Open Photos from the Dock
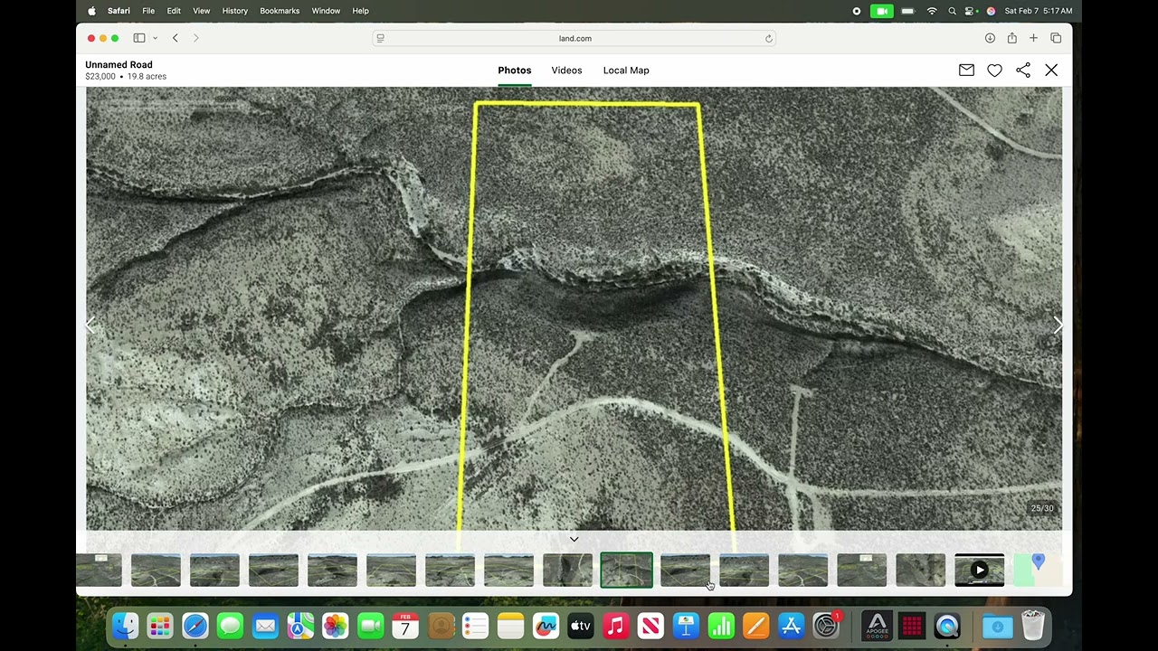Viewport: 1158px width, 651px height. point(336,626)
